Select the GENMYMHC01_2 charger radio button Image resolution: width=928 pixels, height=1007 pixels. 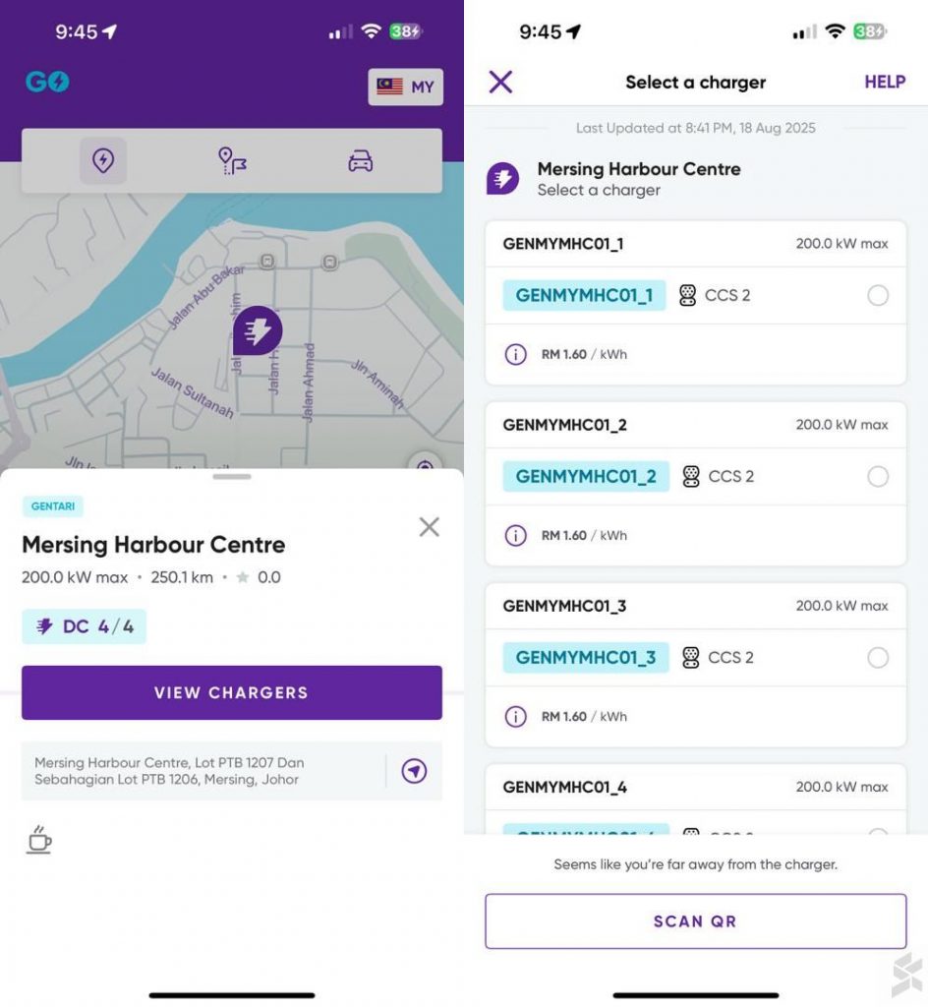click(x=878, y=477)
